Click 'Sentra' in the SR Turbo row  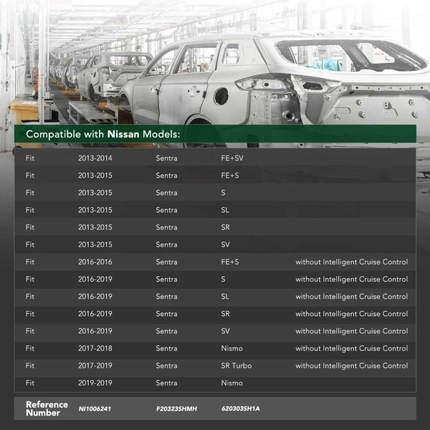(x=166, y=365)
